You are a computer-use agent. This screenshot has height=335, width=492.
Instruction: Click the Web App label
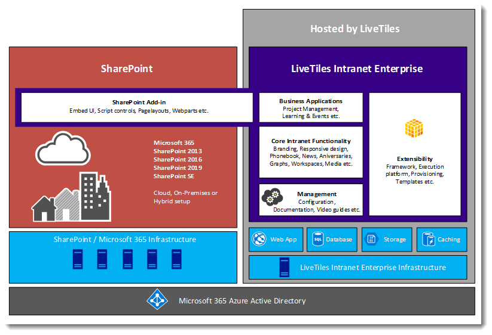click(x=283, y=239)
